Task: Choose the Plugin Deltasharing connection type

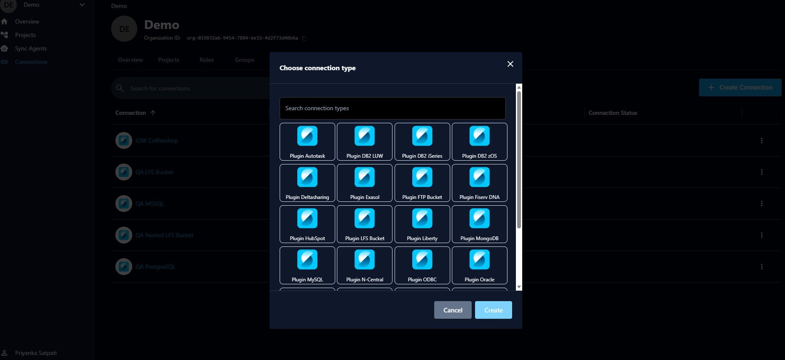Action: pyautogui.click(x=307, y=183)
